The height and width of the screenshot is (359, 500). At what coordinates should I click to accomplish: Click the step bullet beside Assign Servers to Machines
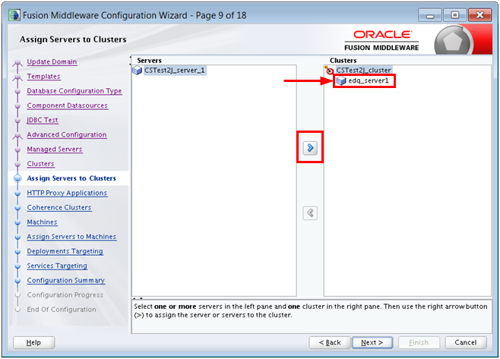tap(17, 237)
